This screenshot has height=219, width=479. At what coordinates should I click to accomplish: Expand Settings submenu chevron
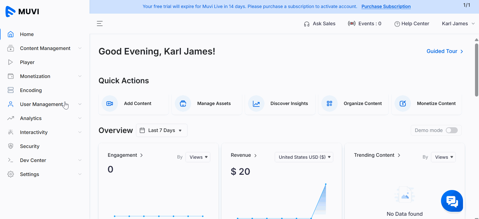click(x=80, y=174)
